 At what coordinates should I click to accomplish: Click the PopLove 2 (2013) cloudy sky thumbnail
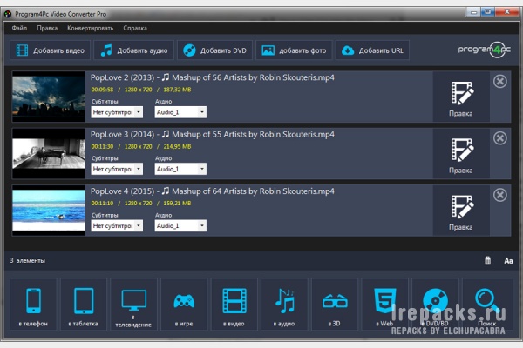(49, 97)
